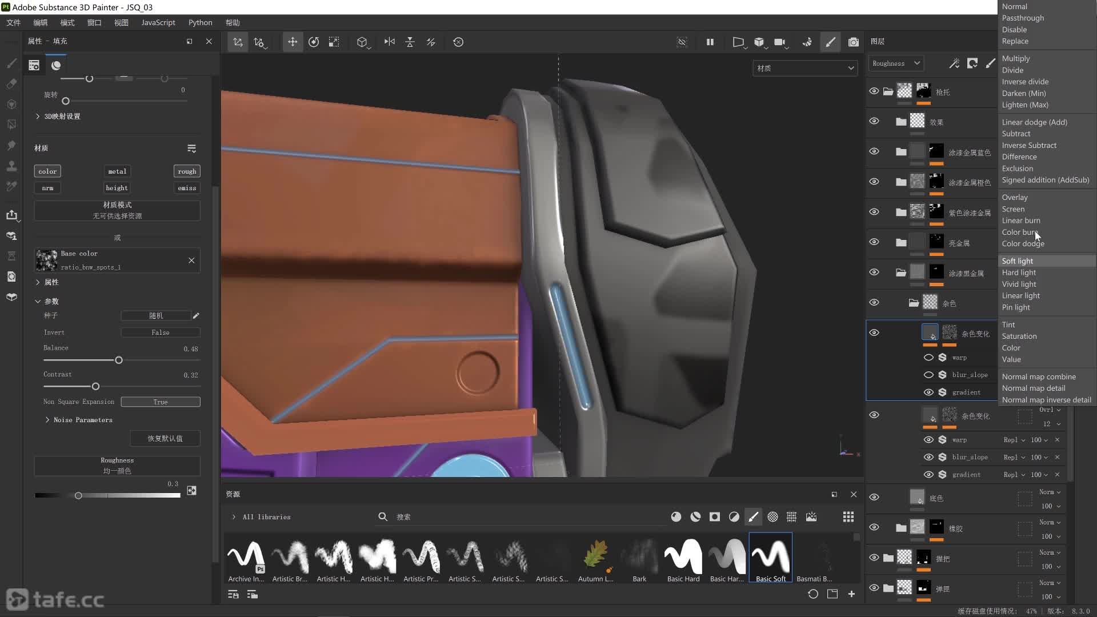The width and height of the screenshot is (1097, 617).
Task: Click the 恢复默认值 button
Action: [165, 438]
